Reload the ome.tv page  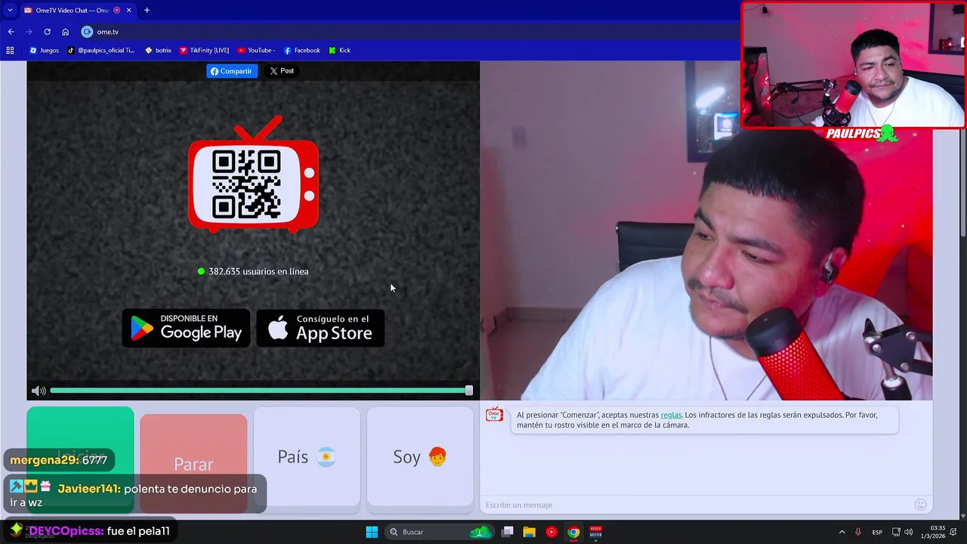47,32
